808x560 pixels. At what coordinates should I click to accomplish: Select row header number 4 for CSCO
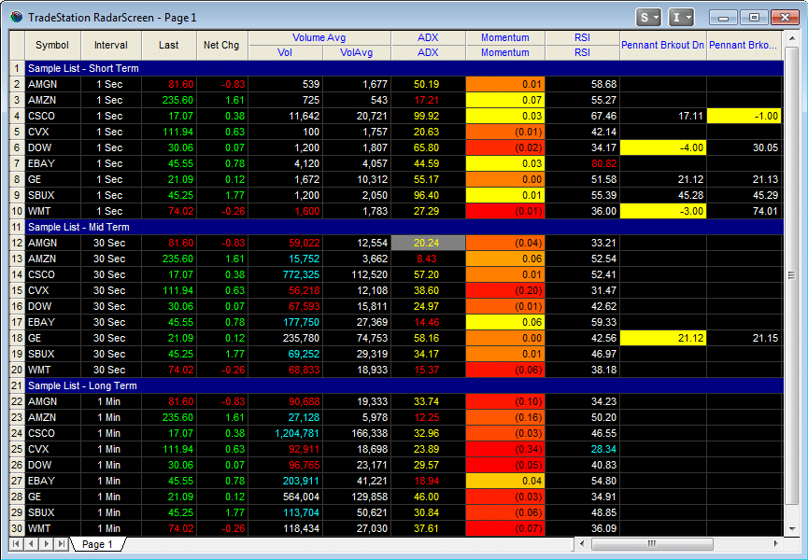(17, 116)
